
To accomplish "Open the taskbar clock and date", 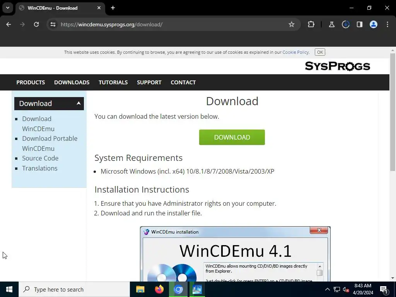I will pos(363,289).
